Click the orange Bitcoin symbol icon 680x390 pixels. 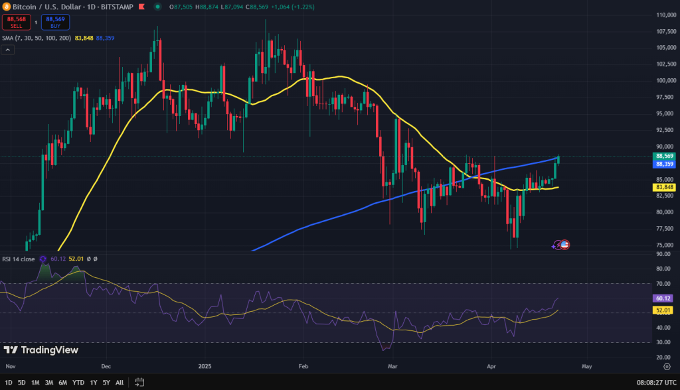(6, 7)
